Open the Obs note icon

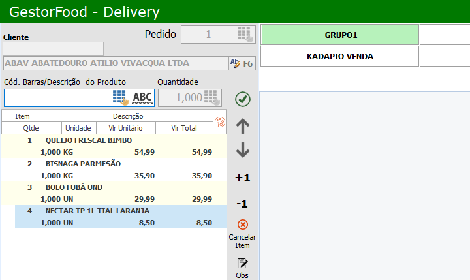coord(243,264)
